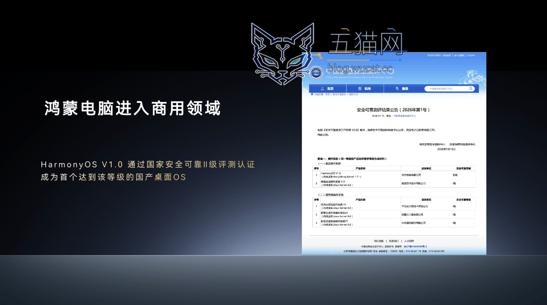Open the 中国信息安全测评中心 source link
547x305 pixels.
point(405,116)
